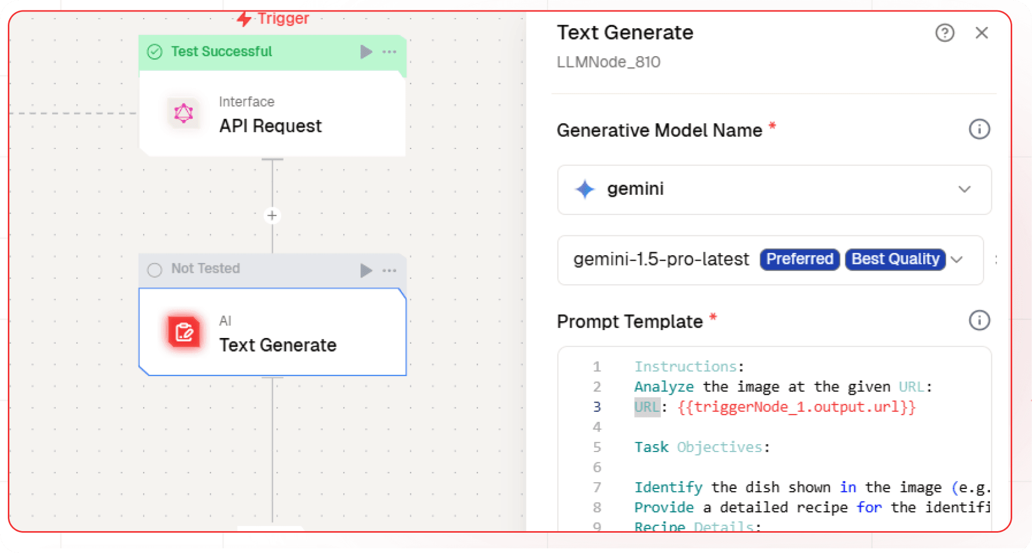Add a node via the plus connector
Screen dimensions: 1032x553
tap(272, 215)
